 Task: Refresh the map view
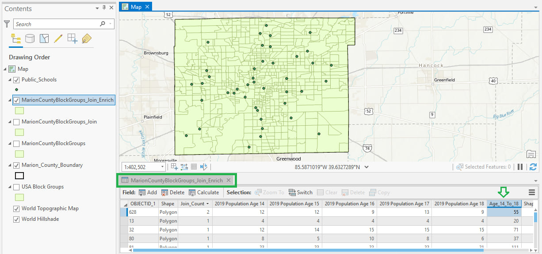[x=533, y=167]
